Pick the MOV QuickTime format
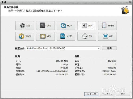The image size is (133, 99). coord(66,26)
